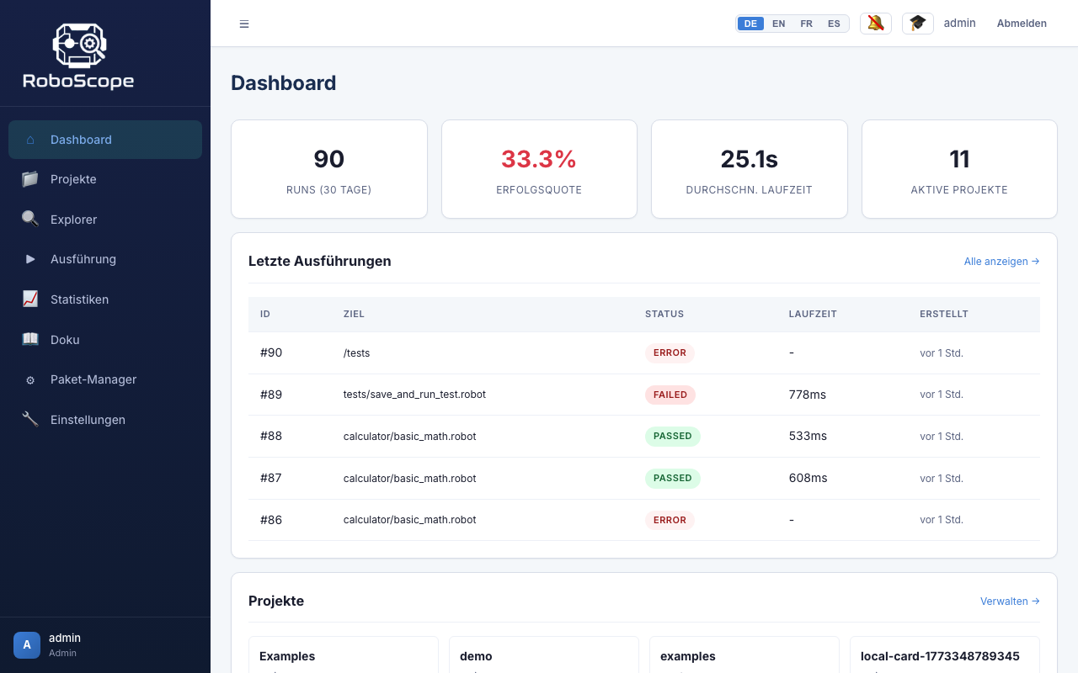The width and height of the screenshot is (1078, 673).
Task: Open Ausführung using the play icon
Action: [x=29, y=259]
